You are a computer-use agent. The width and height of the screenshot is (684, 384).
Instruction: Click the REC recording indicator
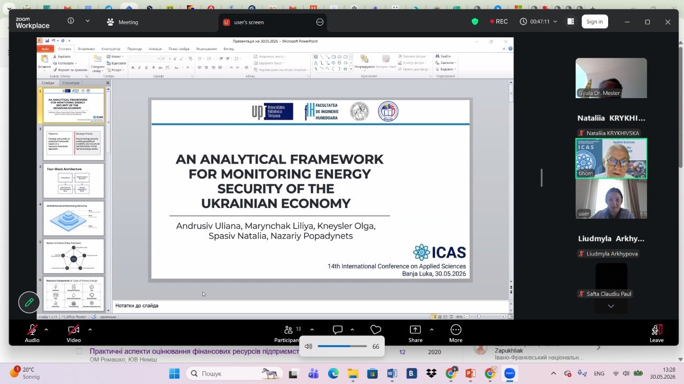(x=499, y=22)
